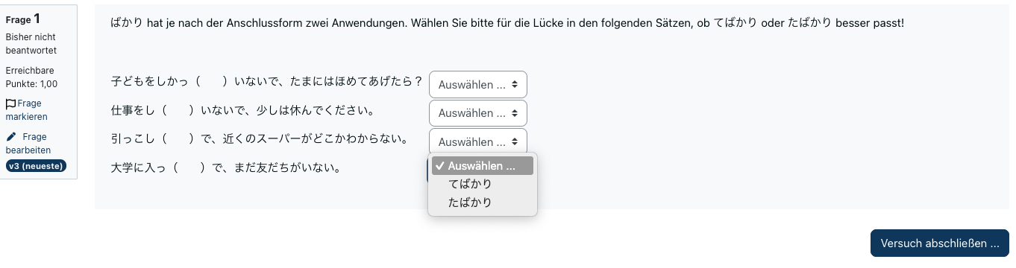The image size is (1016, 268).
Task: Open the dropdown for 仕事をし sentence
Action: click(478, 113)
